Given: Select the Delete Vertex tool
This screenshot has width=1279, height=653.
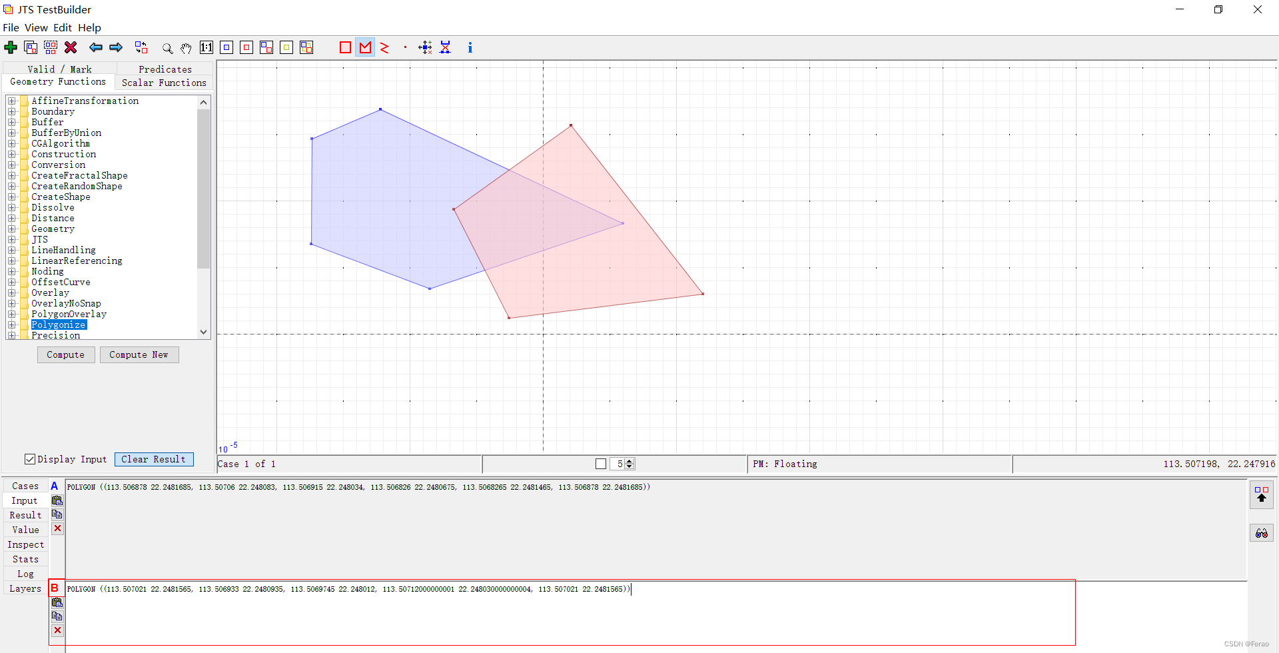Looking at the screenshot, I should [x=445, y=47].
